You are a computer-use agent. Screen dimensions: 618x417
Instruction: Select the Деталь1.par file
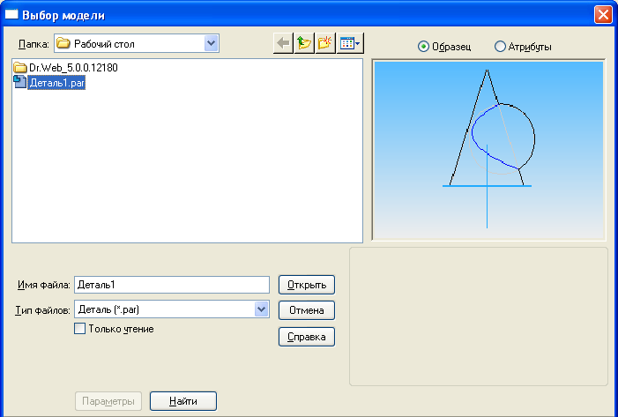pyautogui.click(x=56, y=82)
